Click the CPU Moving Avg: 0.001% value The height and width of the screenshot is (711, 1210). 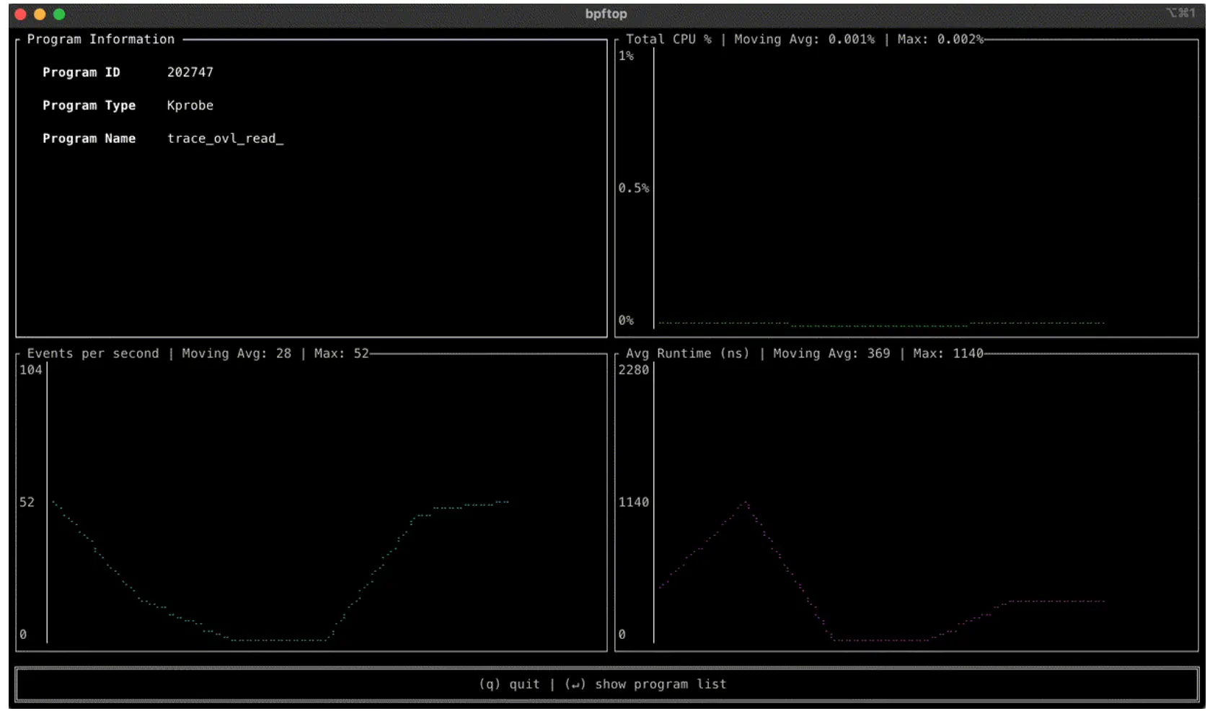pos(805,39)
